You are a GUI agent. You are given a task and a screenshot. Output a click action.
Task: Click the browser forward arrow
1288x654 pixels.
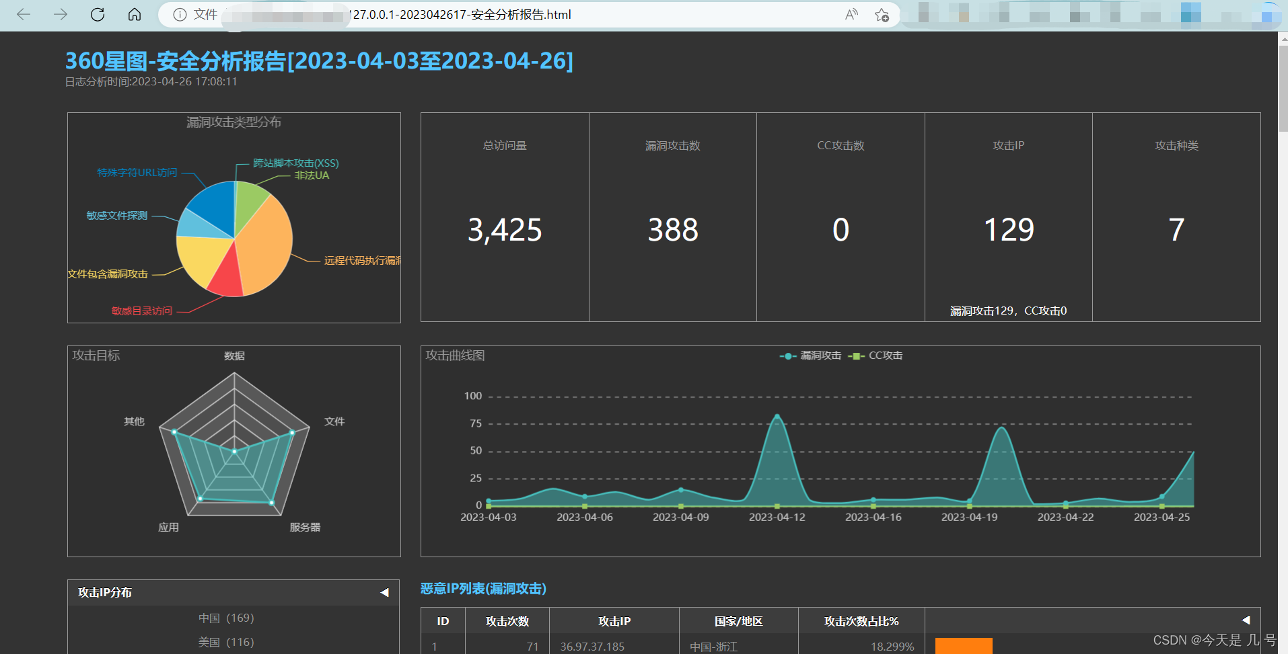61,14
